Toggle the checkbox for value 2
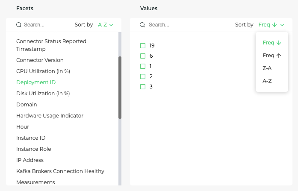The image size is (298, 191). pos(143,76)
